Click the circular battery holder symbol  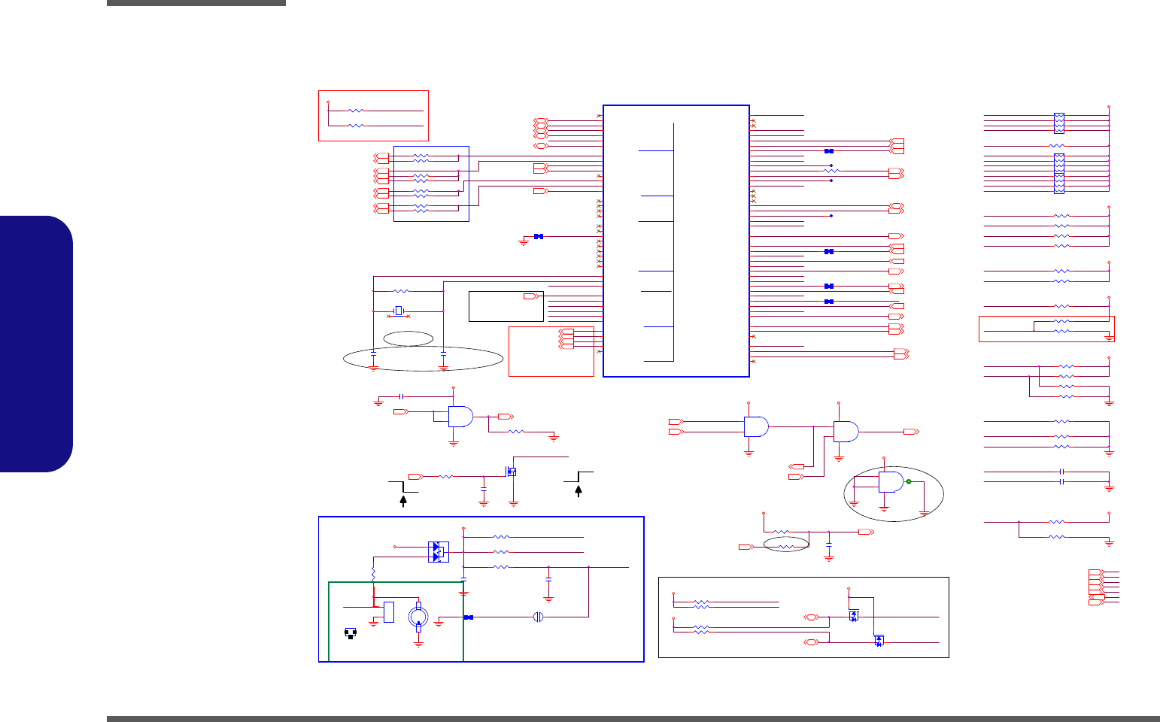pyautogui.click(x=419, y=617)
